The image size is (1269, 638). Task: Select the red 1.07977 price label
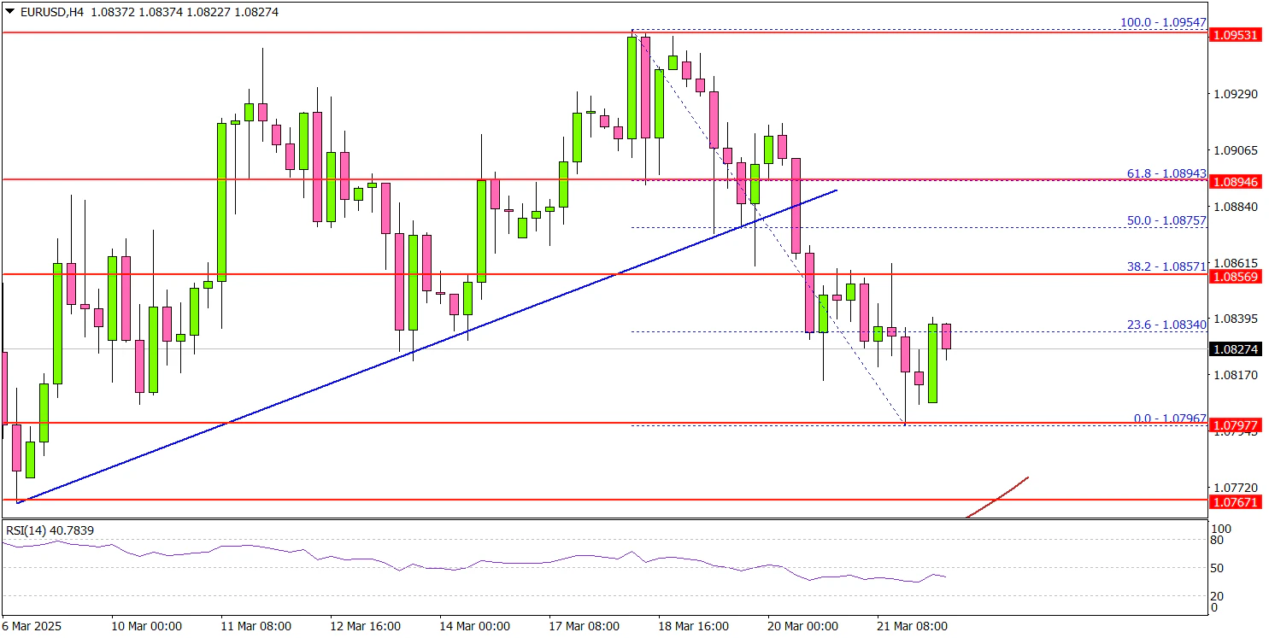coord(1235,424)
